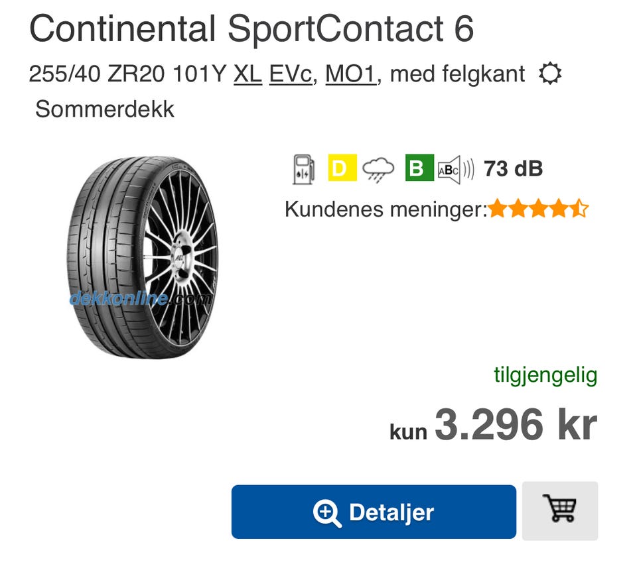
Task: Click the 3.296 kr price
Action: point(516,424)
